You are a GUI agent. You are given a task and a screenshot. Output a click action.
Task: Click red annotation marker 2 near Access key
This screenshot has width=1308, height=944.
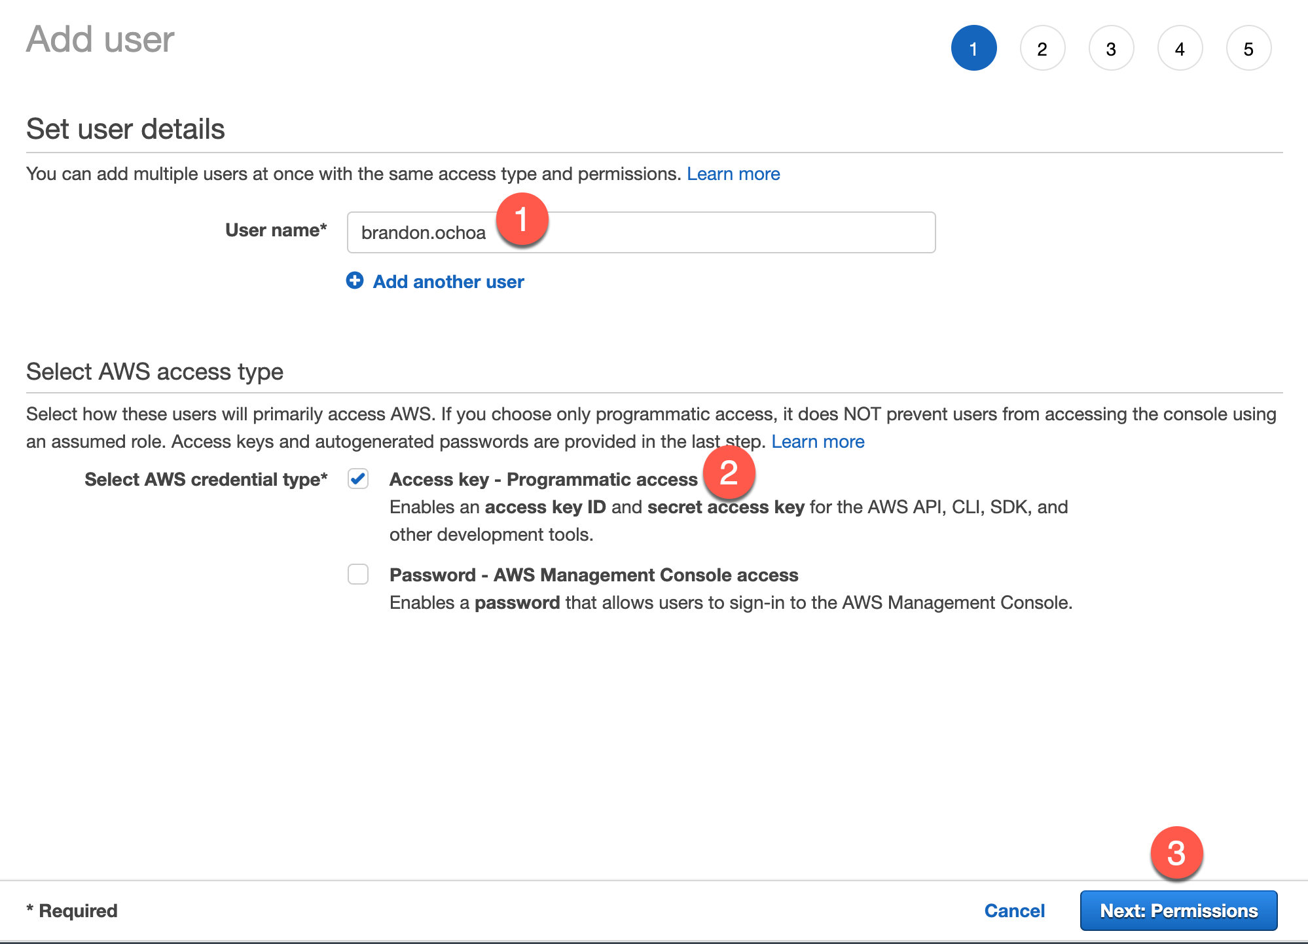click(729, 473)
